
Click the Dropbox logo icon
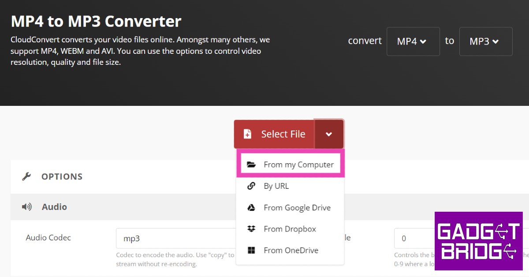251,229
